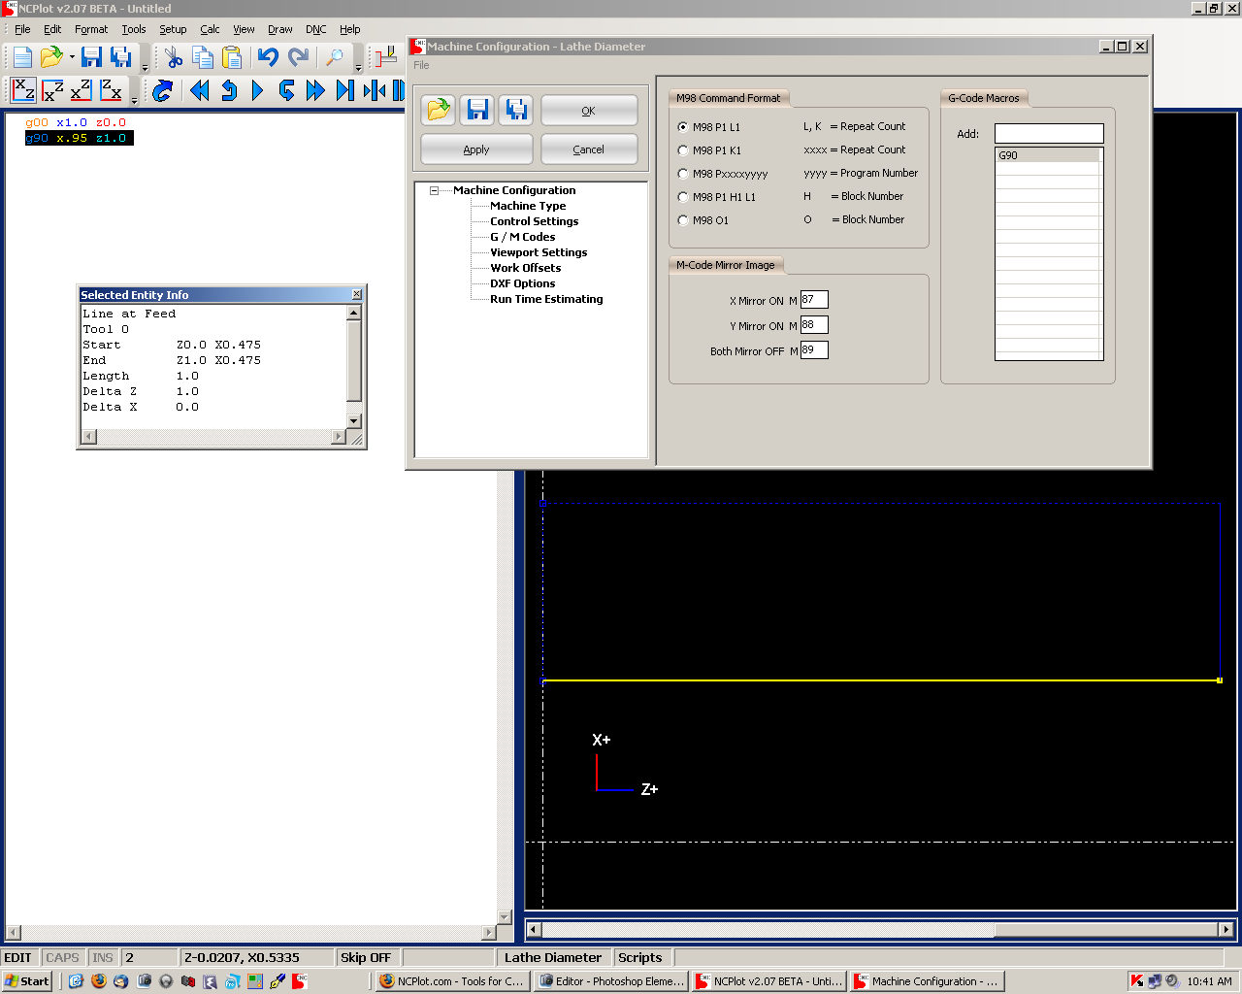Click the G-Code Macros Add input field
Image resolution: width=1242 pixels, height=994 pixels.
[x=1049, y=134]
